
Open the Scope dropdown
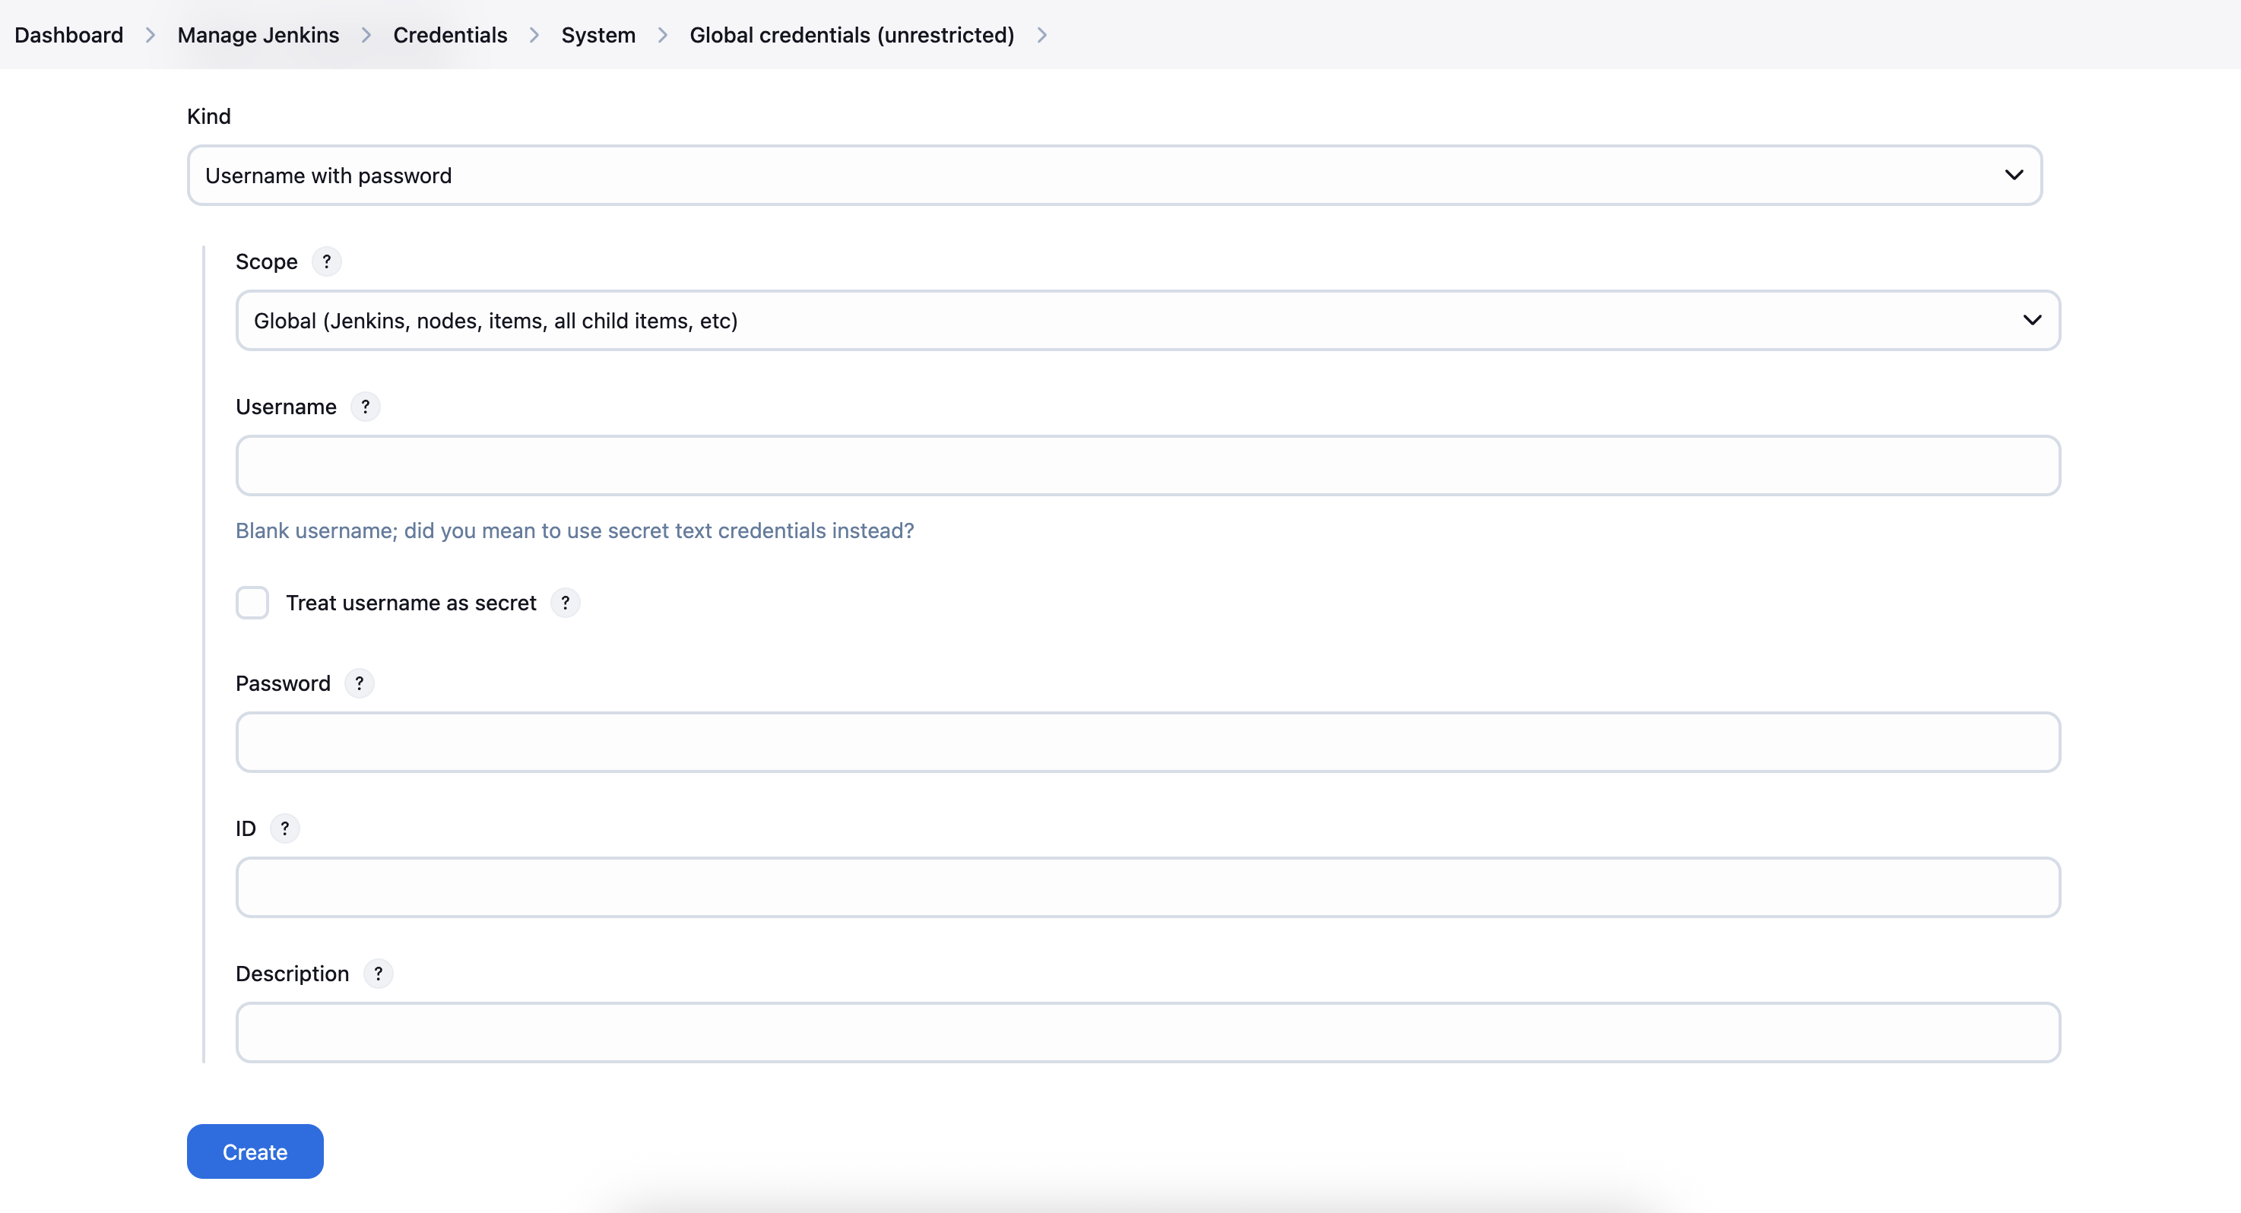[1147, 321]
